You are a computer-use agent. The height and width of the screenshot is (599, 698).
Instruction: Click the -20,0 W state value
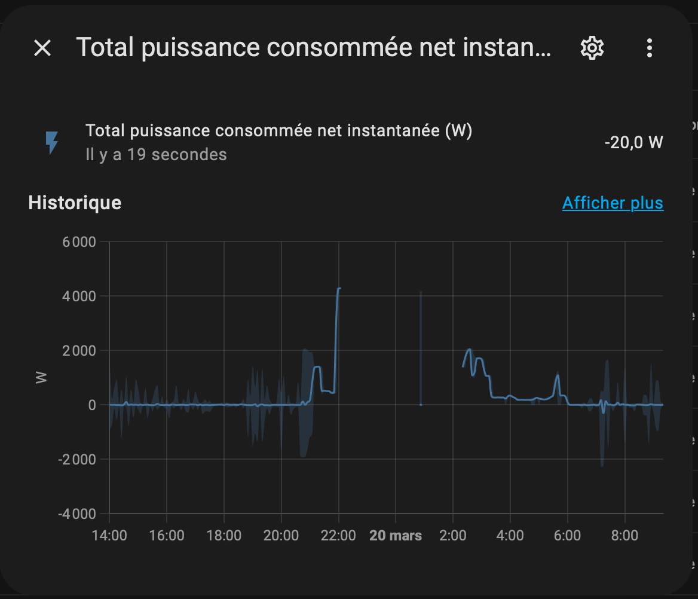point(633,143)
